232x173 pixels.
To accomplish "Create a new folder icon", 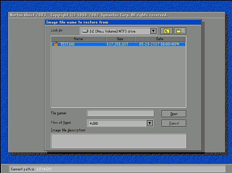I will tap(180, 31).
